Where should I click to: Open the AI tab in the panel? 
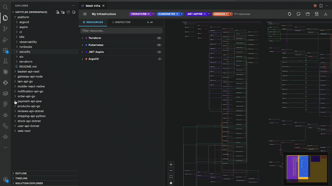(x=150, y=22)
